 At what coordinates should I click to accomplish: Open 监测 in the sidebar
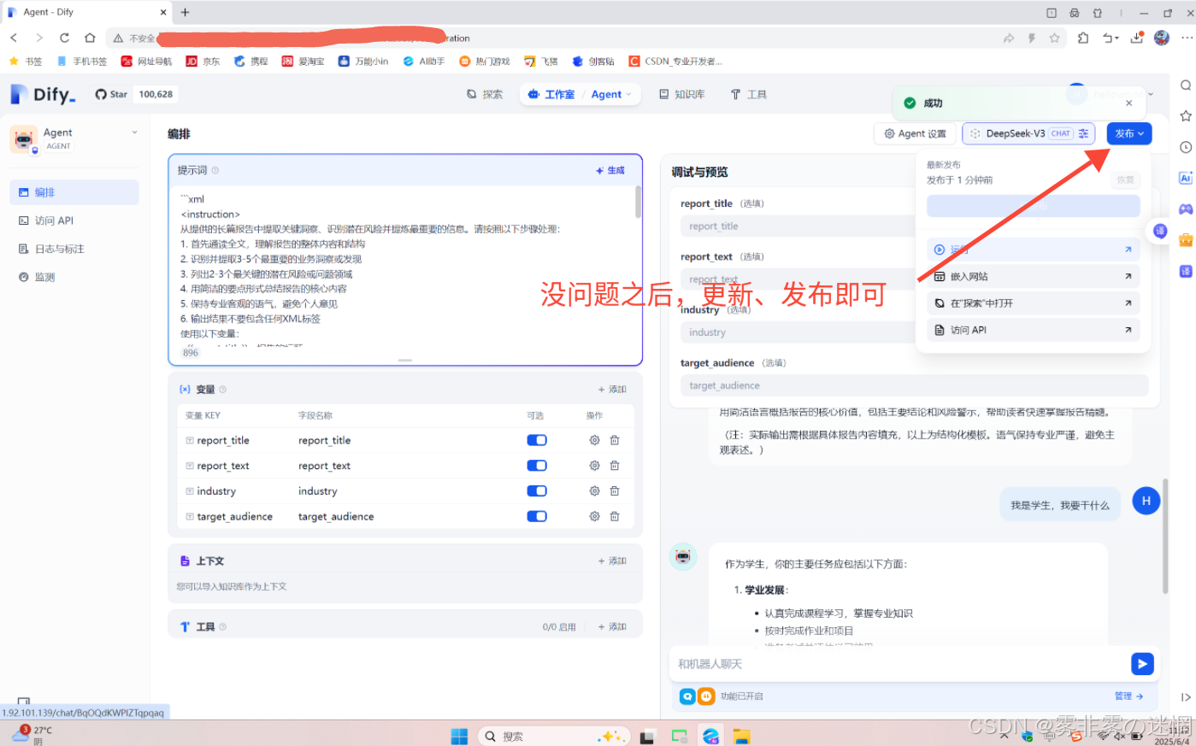[74, 277]
